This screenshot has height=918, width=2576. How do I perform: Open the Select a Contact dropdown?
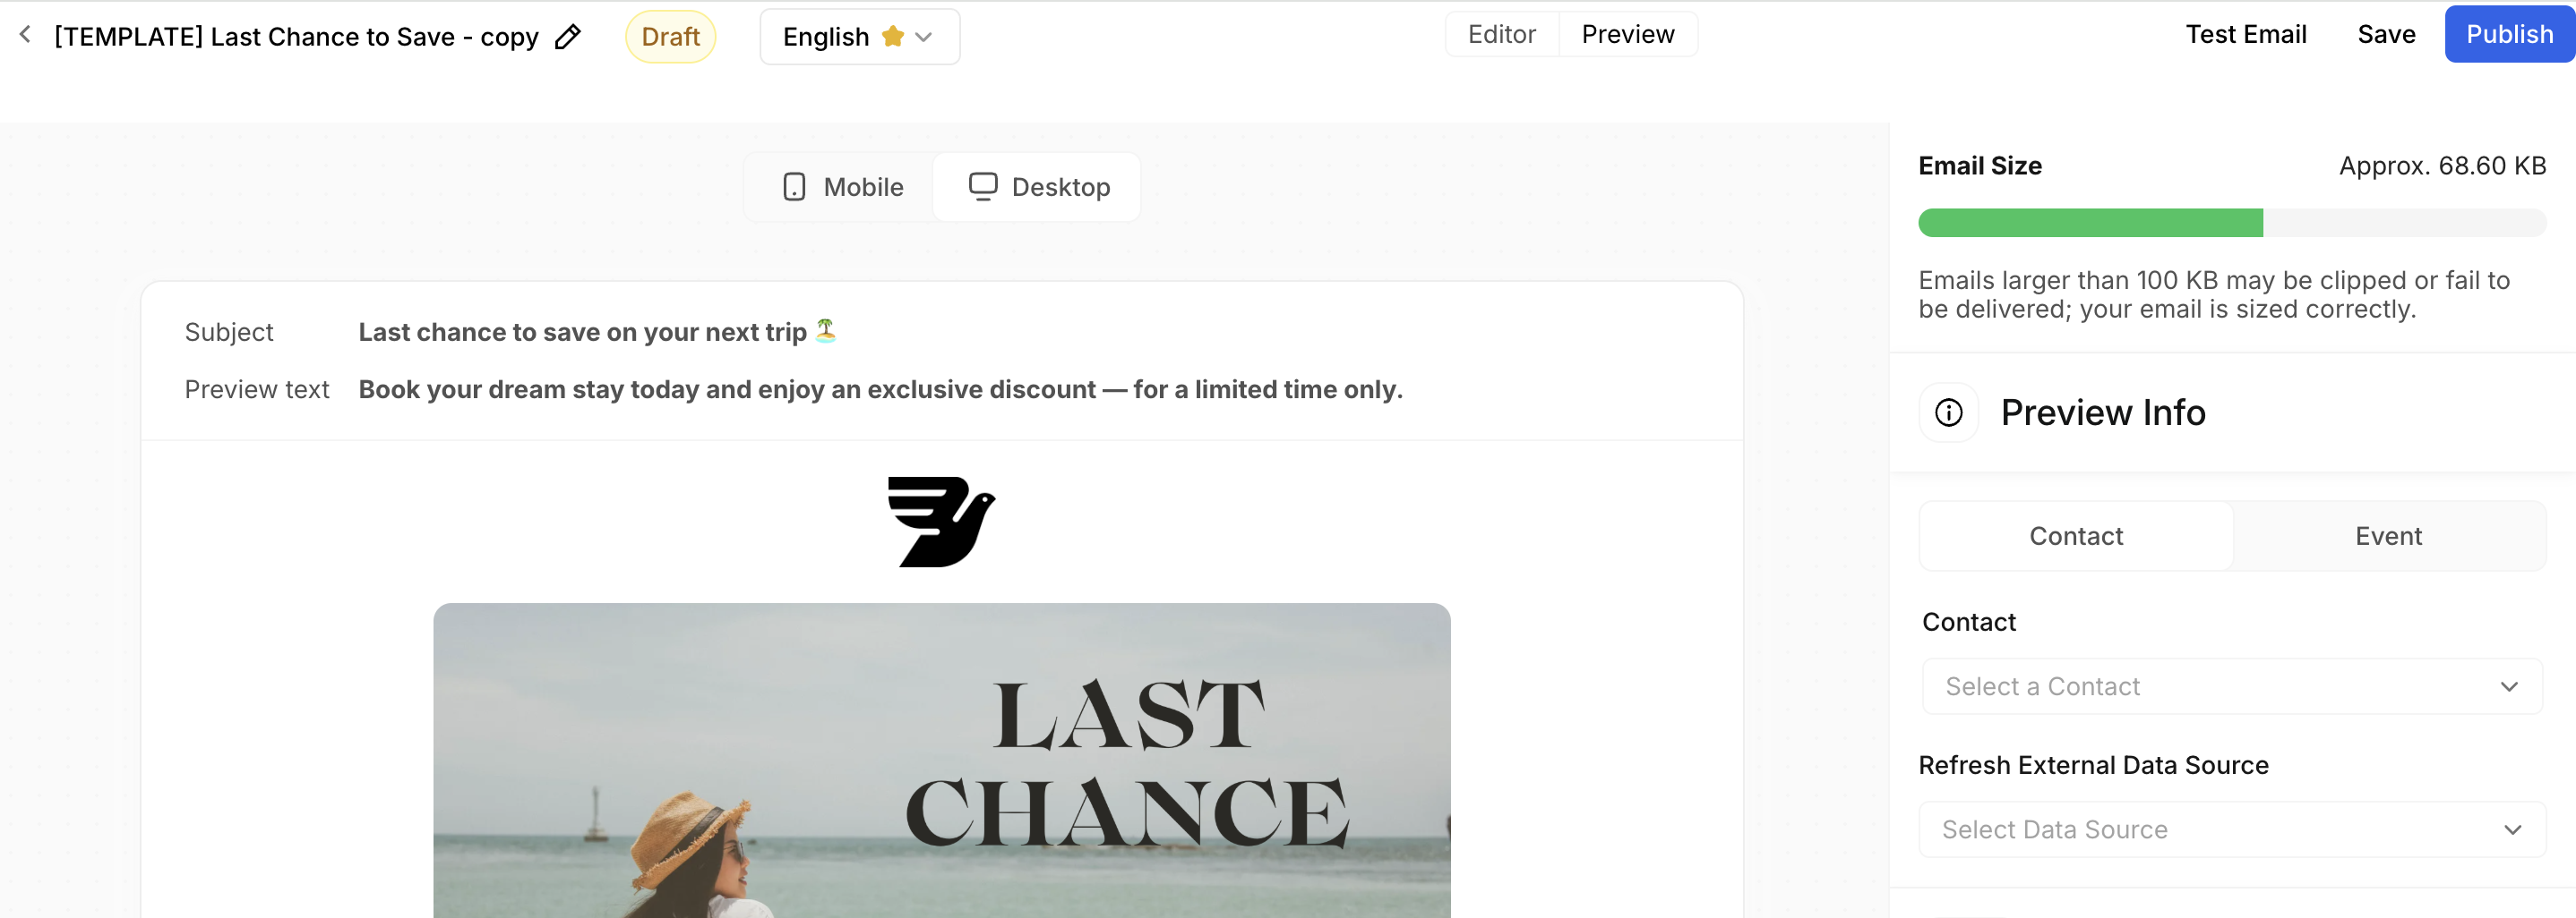[2231, 686]
